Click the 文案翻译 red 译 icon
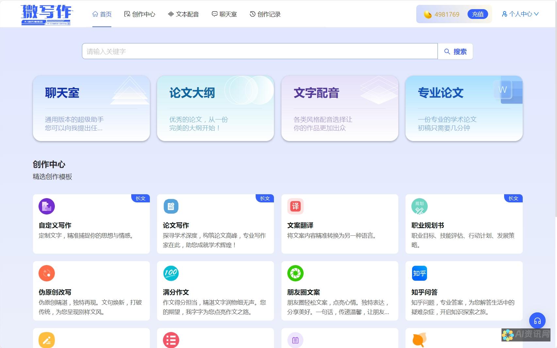Viewport: 557px width, 348px height. (x=295, y=206)
